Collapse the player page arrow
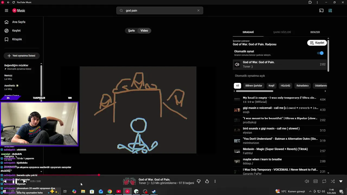Viewport: 347px width, 195px height. [341, 181]
